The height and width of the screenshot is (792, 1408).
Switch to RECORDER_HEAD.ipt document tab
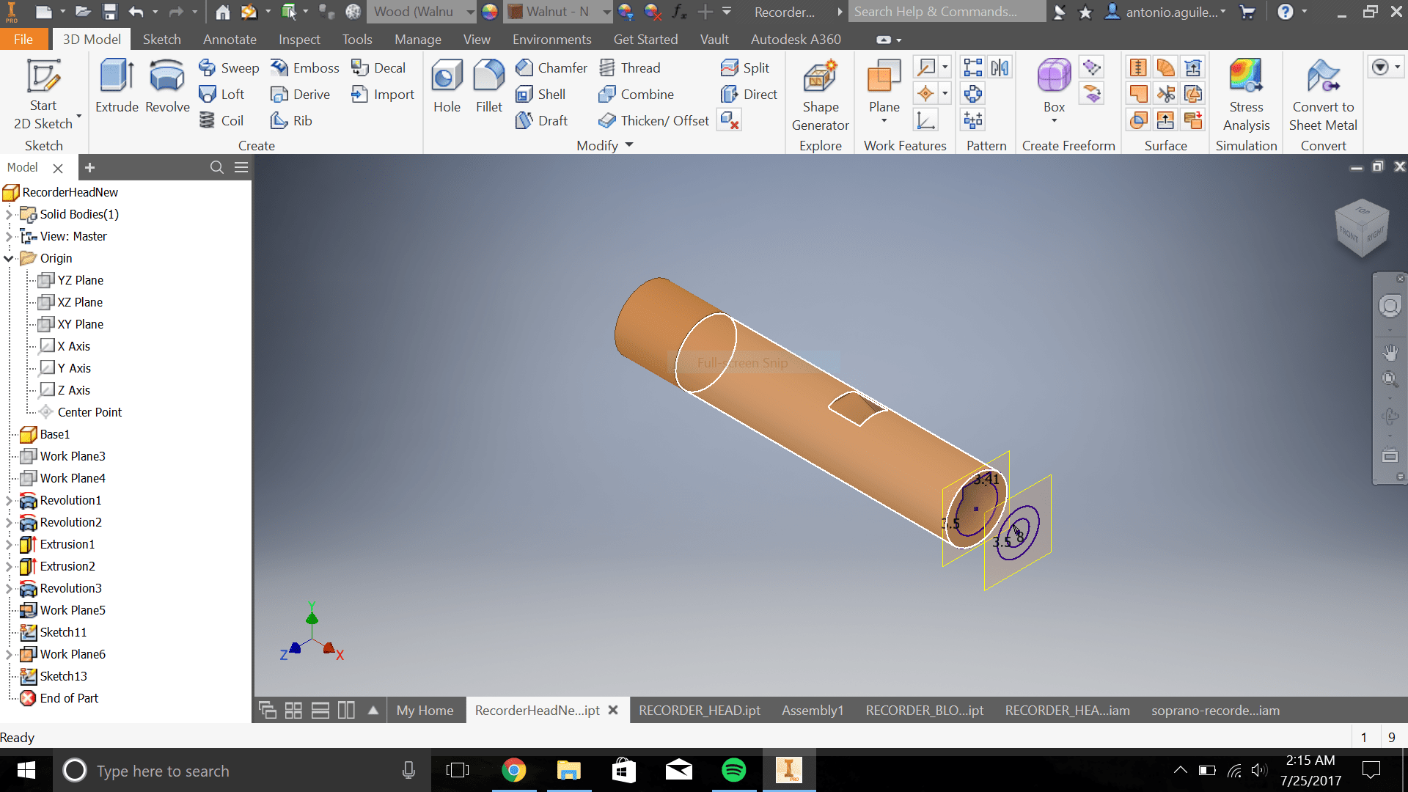tap(699, 710)
